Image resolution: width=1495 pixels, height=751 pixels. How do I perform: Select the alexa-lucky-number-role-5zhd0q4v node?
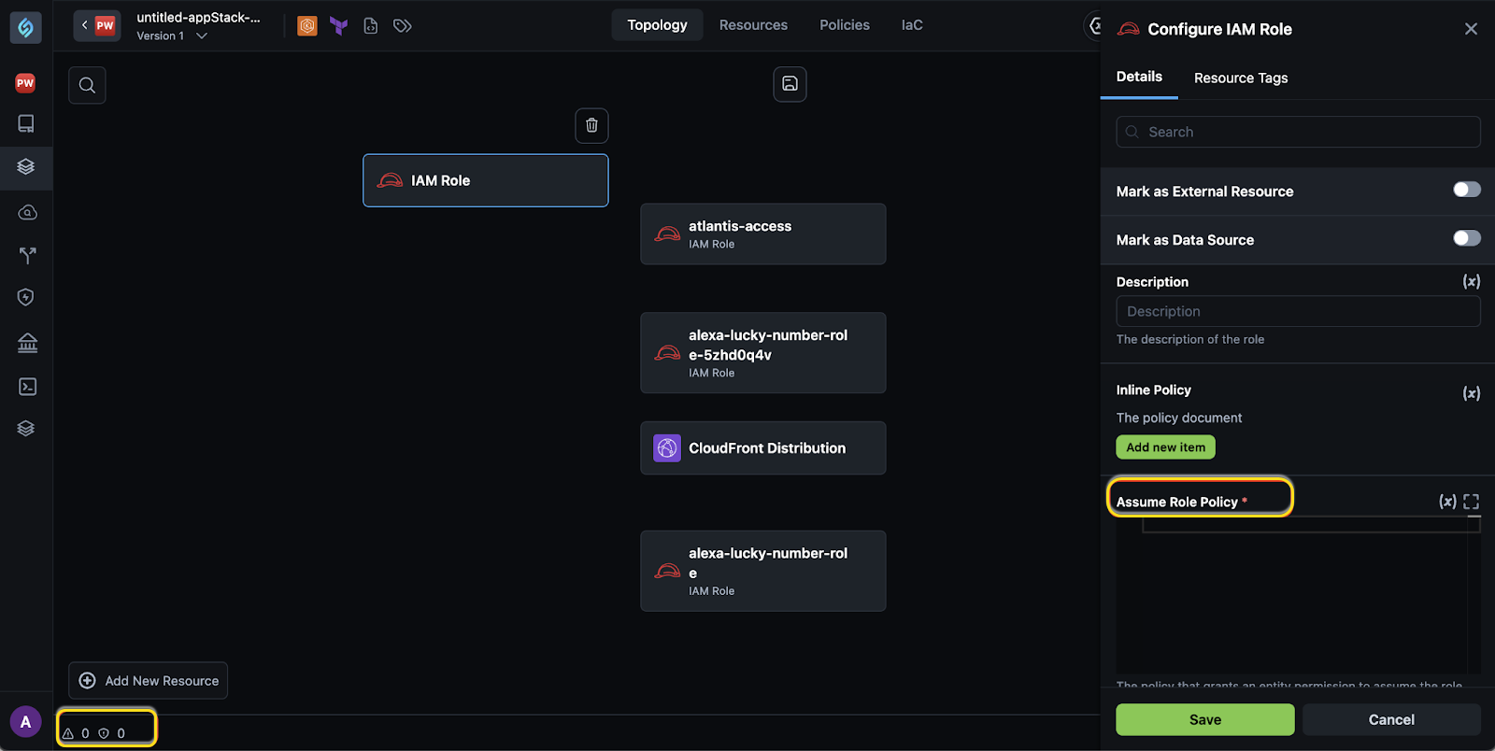click(763, 353)
